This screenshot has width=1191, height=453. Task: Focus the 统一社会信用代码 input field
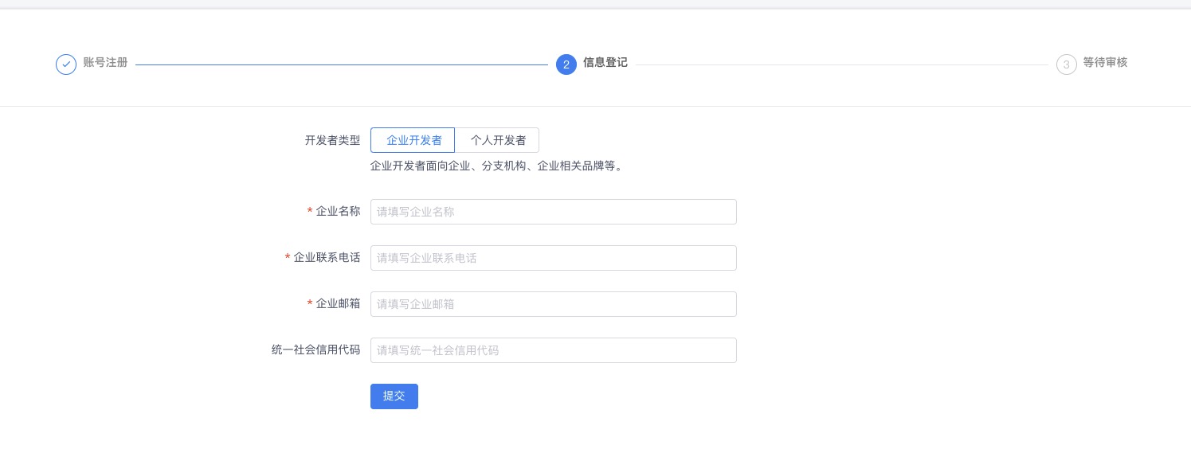(554, 350)
